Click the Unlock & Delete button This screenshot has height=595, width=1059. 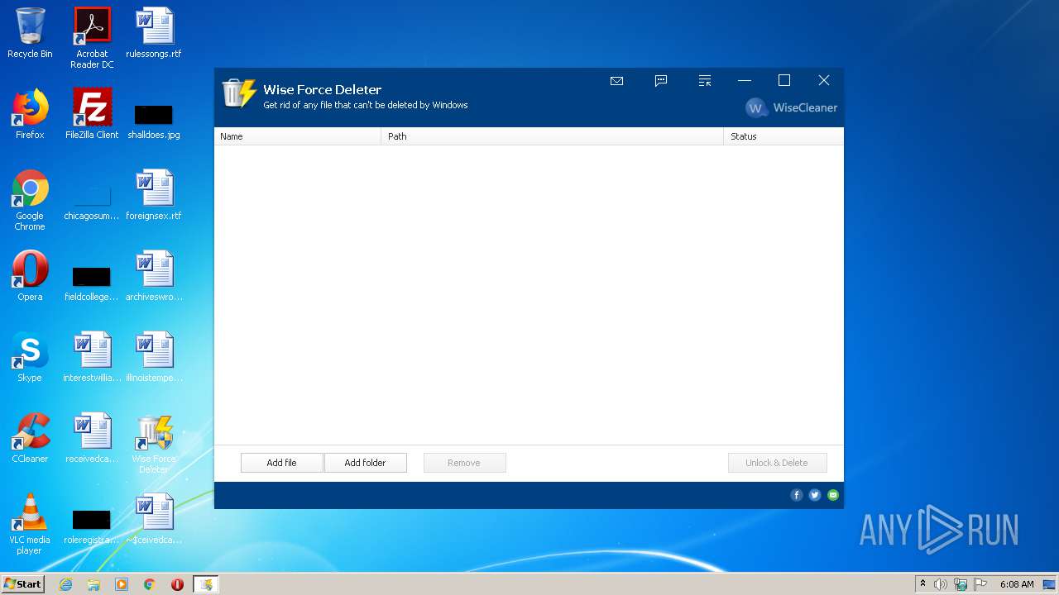coord(777,463)
